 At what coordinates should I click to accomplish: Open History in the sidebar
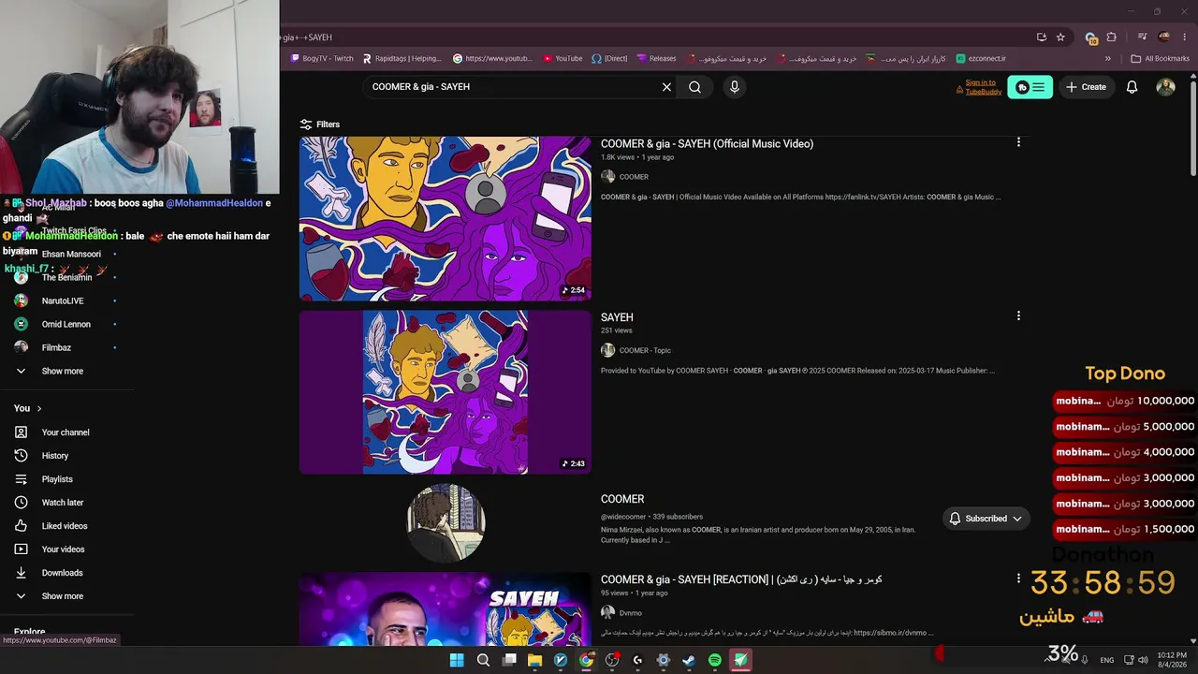pos(55,456)
